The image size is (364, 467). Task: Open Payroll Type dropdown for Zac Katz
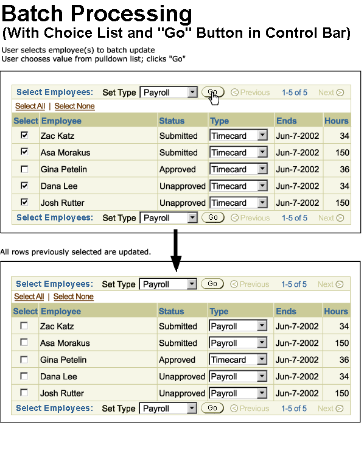click(238, 326)
